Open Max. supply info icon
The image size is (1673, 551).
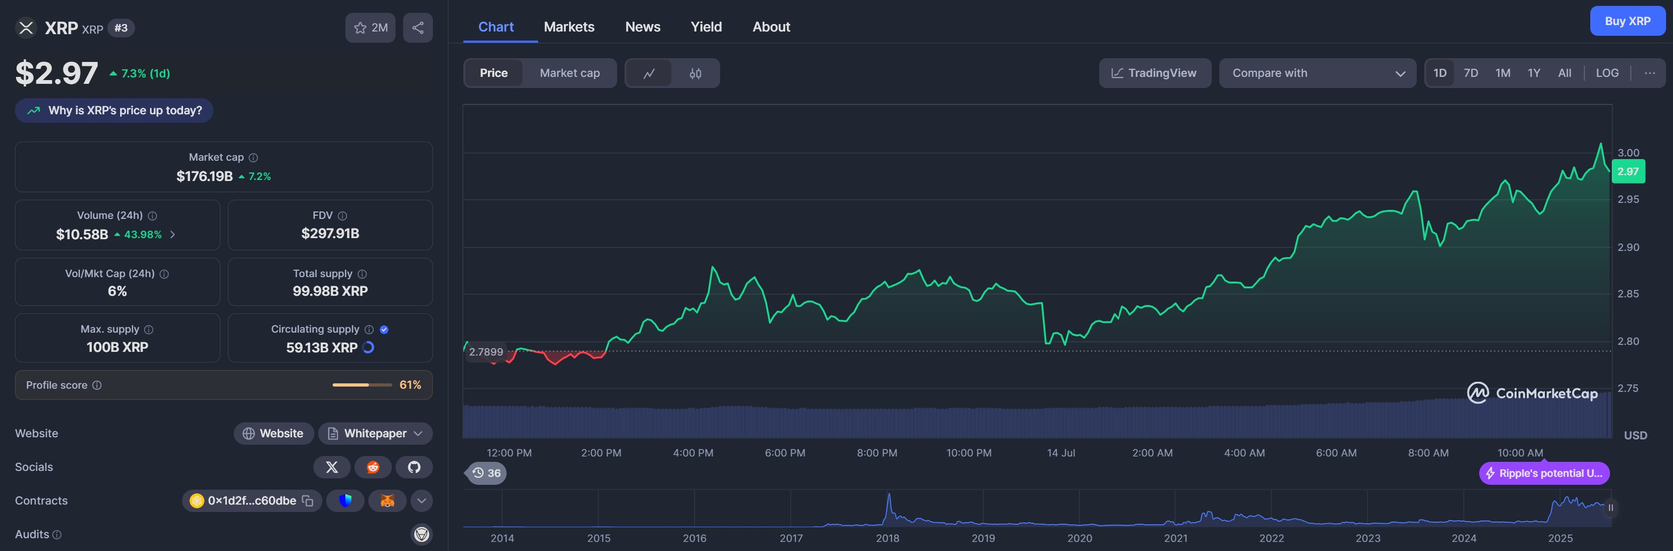pyautogui.click(x=149, y=329)
